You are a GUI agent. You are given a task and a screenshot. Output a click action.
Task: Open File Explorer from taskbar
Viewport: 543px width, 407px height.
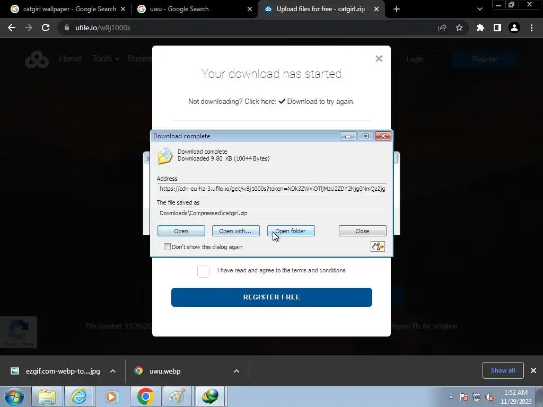(x=47, y=396)
